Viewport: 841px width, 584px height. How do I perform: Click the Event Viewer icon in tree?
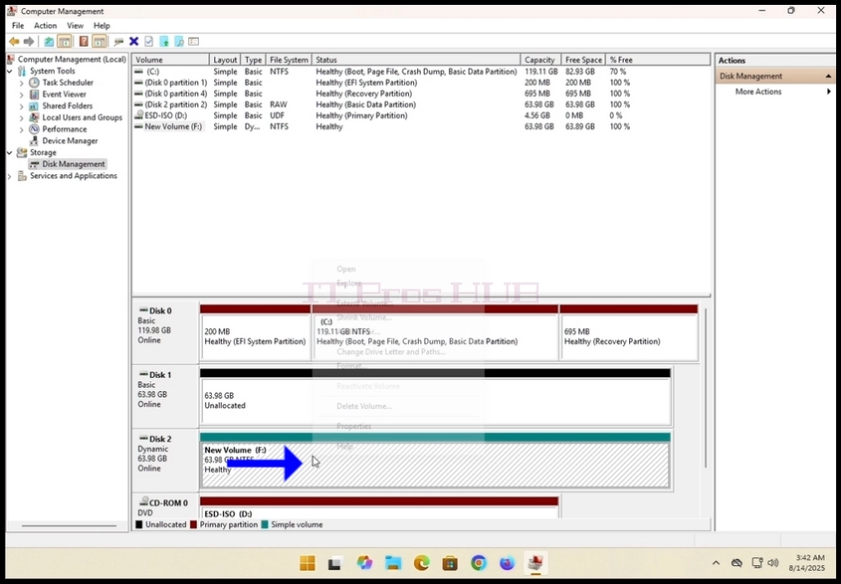34,94
